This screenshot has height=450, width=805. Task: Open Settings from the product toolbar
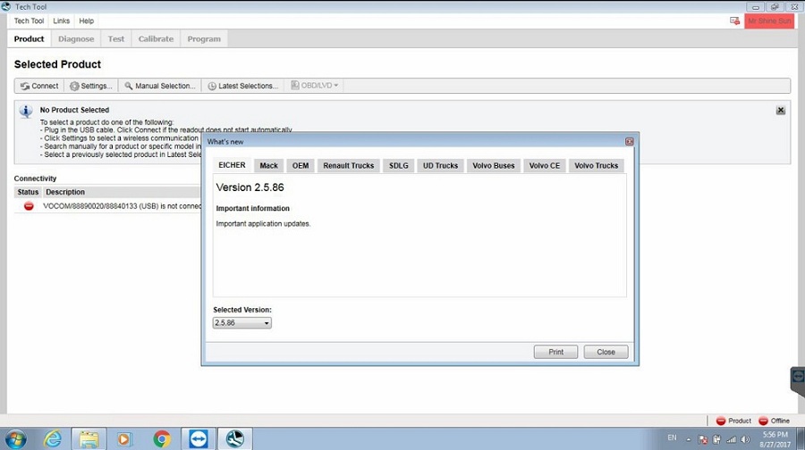point(91,86)
